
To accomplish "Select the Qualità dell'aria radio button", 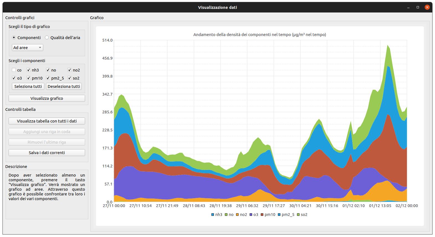I will click(47, 37).
